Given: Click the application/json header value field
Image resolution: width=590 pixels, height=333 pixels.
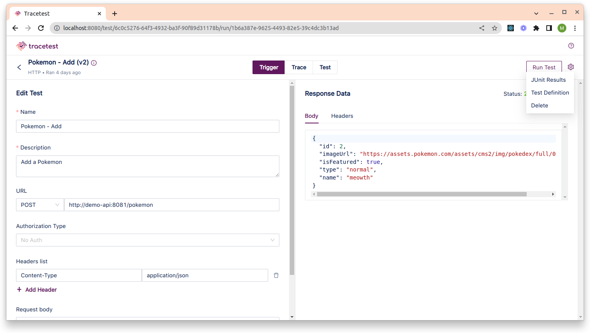Looking at the screenshot, I should point(205,275).
